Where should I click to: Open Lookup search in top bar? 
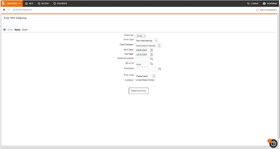[x=253, y=4]
